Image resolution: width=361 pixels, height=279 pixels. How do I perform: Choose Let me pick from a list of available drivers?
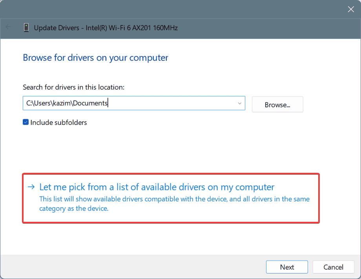point(171,198)
